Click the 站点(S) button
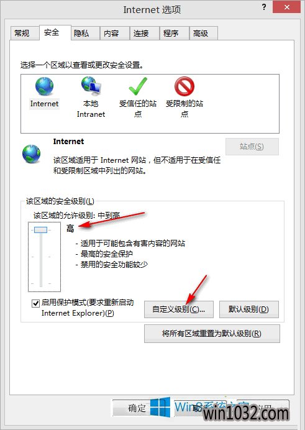The image size is (305, 430). pos(252,147)
